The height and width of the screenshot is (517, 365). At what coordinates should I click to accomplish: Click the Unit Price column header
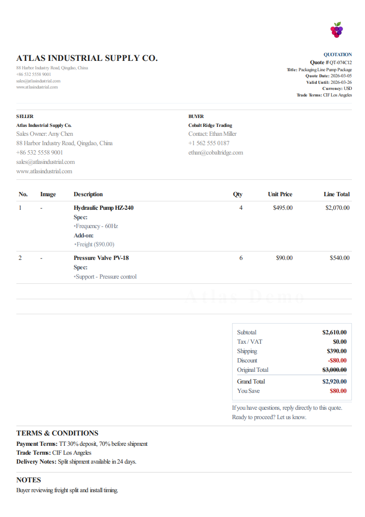click(x=280, y=194)
